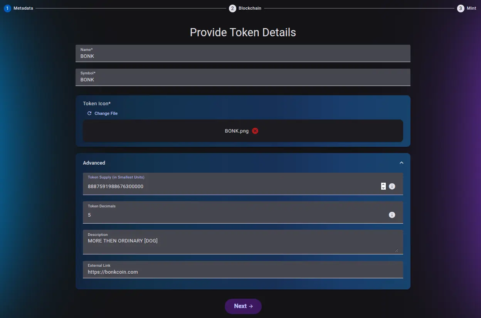Click the External Link field
Screen dimensions: 481x318
(x=243, y=269)
